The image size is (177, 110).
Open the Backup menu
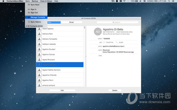pos(35,1)
